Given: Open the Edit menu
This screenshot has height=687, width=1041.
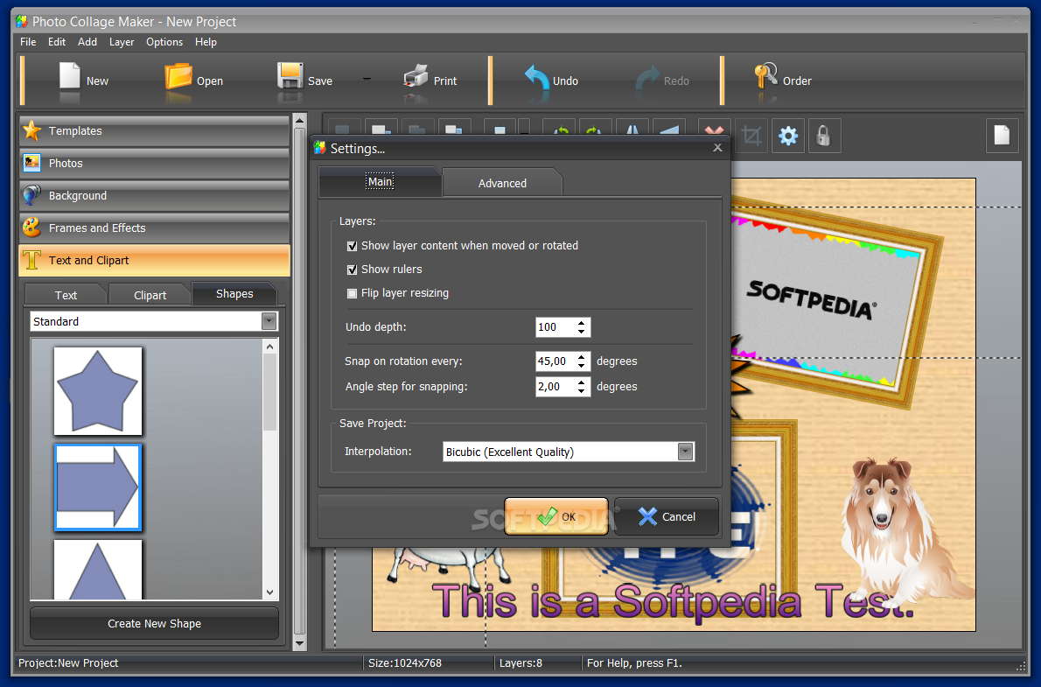Looking at the screenshot, I should tap(57, 42).
